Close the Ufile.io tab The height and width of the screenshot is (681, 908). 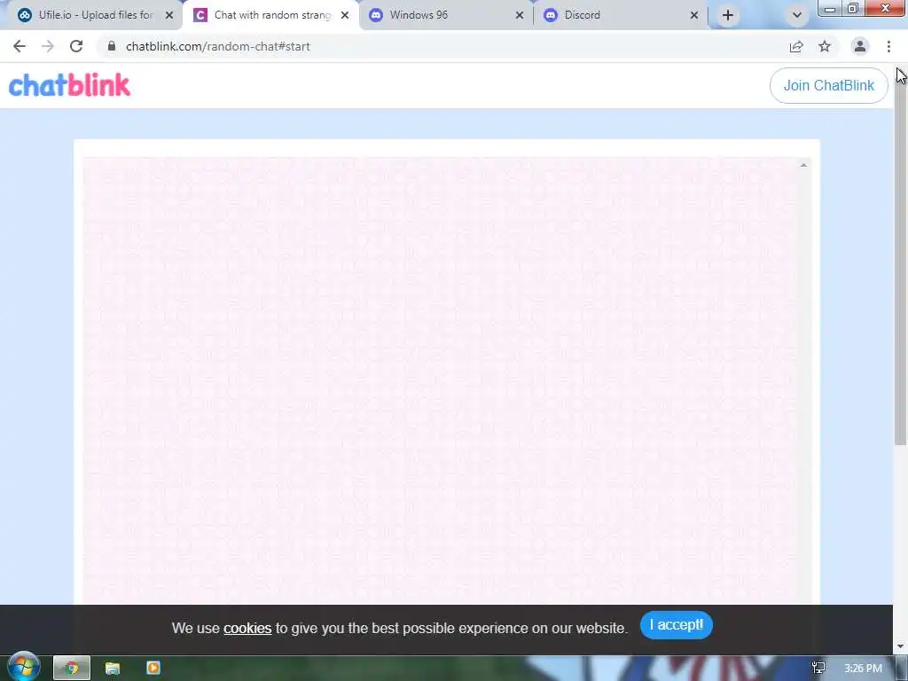[169, 15]
